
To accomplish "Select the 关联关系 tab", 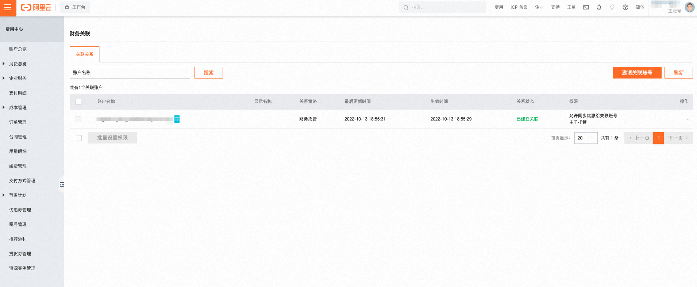I will coord(85,54).
